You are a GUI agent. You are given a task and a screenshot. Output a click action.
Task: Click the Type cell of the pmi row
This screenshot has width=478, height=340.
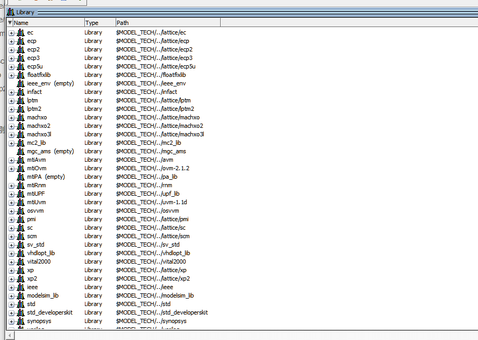point(93,220)
